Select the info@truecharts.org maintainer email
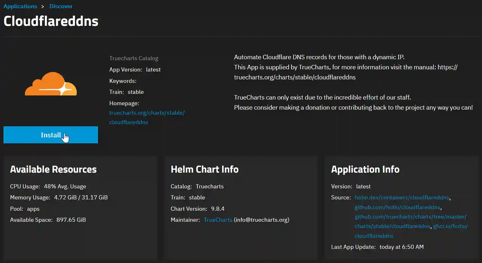 pos(261,220)
